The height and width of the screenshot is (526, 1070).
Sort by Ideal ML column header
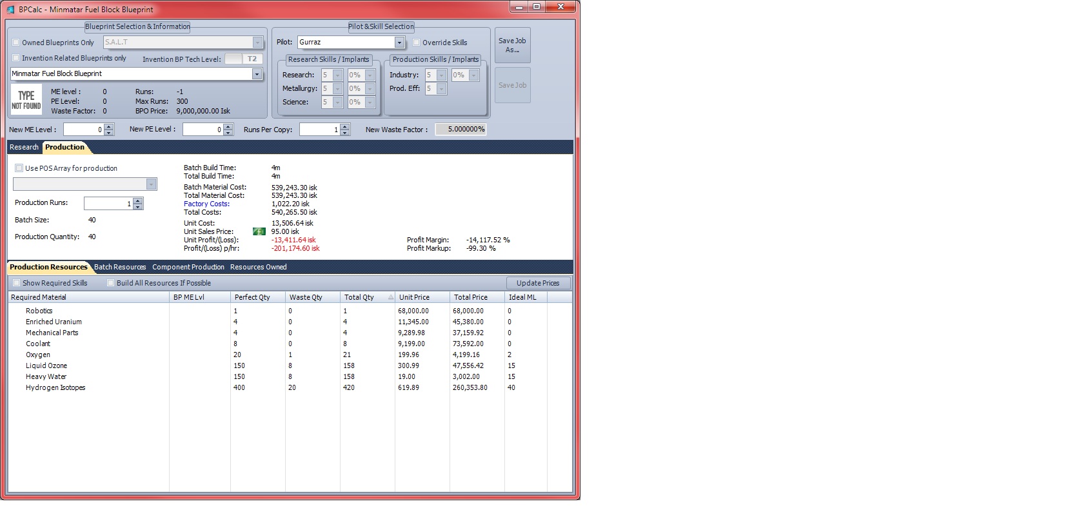pos(526,297)
